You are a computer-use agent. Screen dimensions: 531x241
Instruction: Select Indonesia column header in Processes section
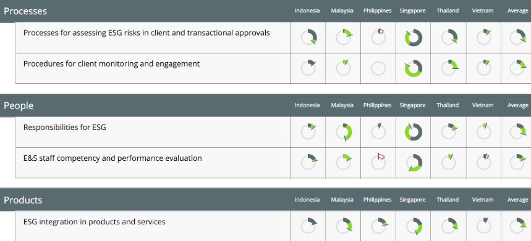(307, 11)
